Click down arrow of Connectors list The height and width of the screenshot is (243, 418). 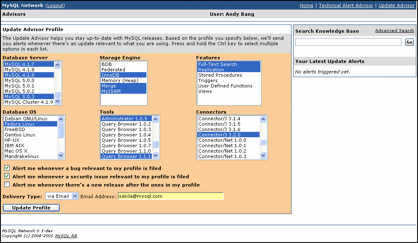pos(263,156)
